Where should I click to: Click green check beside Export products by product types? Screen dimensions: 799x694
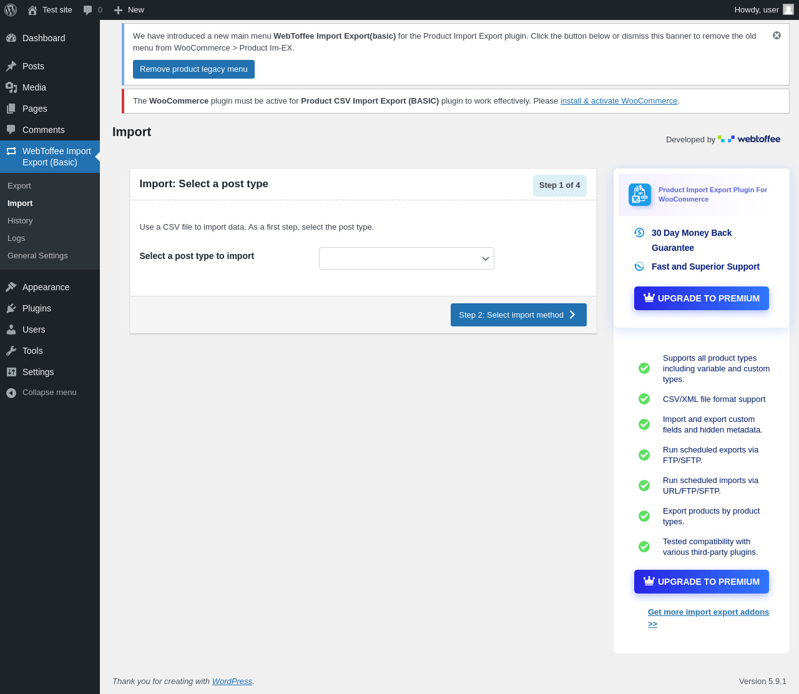click(x=644, y=516)
